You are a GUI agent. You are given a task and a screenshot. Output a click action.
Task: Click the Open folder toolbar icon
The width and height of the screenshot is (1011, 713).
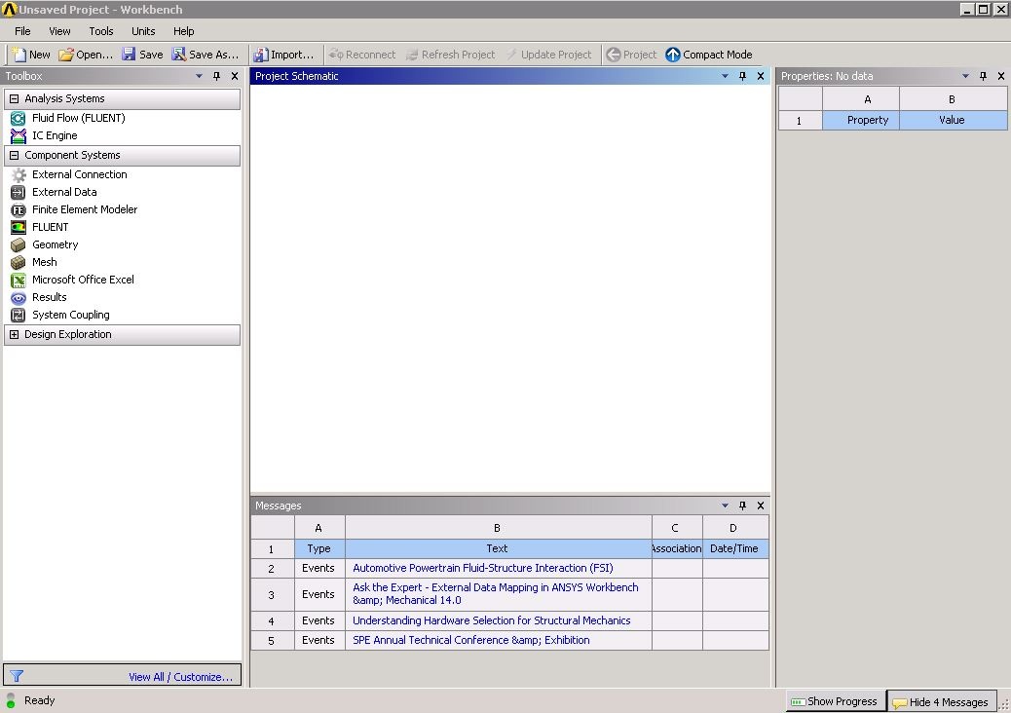click(x=66, y=55)
